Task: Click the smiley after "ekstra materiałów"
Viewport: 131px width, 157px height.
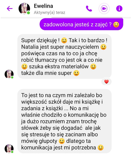Action: click(93, 67)
